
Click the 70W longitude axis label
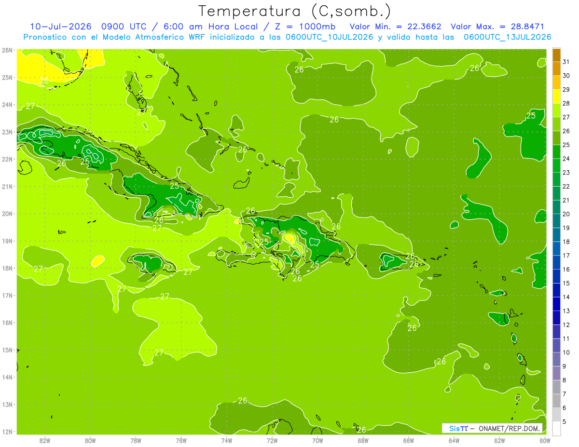pyautogui.click(x=317, y=441)
